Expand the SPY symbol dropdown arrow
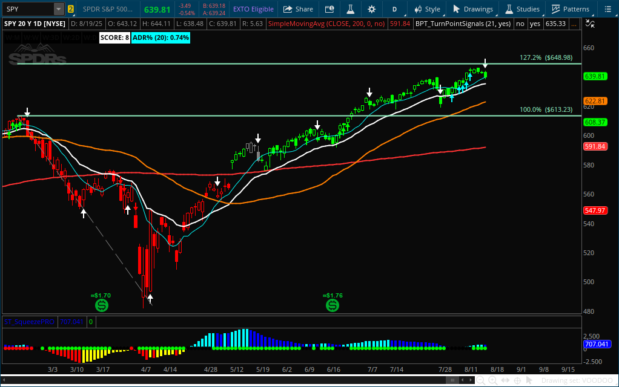The width and height of the screenshot is (619, 387). [x=58, y=9]
